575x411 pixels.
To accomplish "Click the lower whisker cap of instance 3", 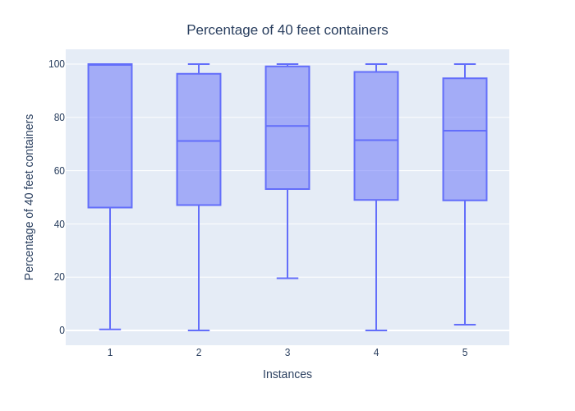I will [x=287, y=279].
